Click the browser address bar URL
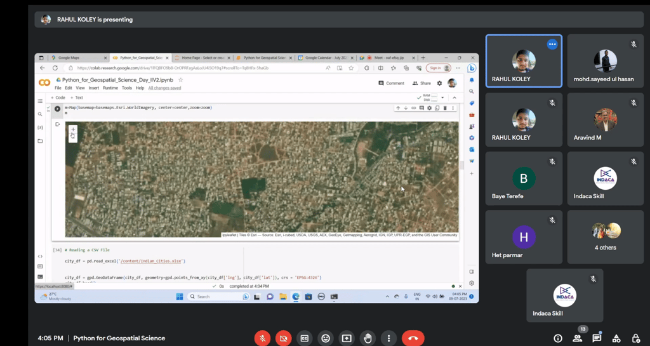This screenshot has height=346, width=650. [173, 68]
